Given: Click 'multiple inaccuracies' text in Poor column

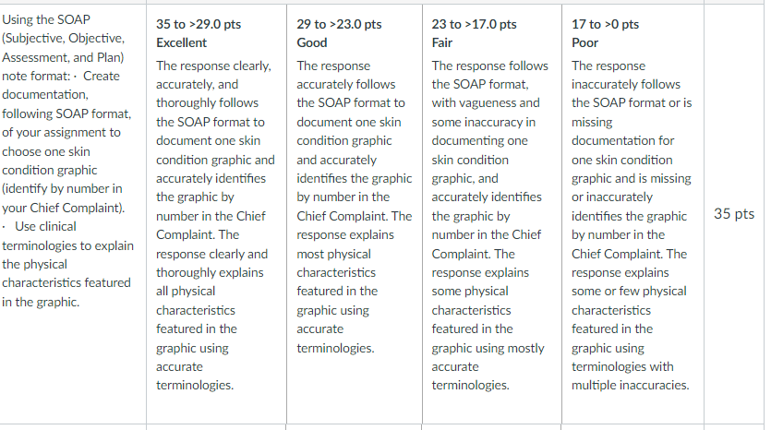Looking at the screenshot, I should click(x=630, y=386).
